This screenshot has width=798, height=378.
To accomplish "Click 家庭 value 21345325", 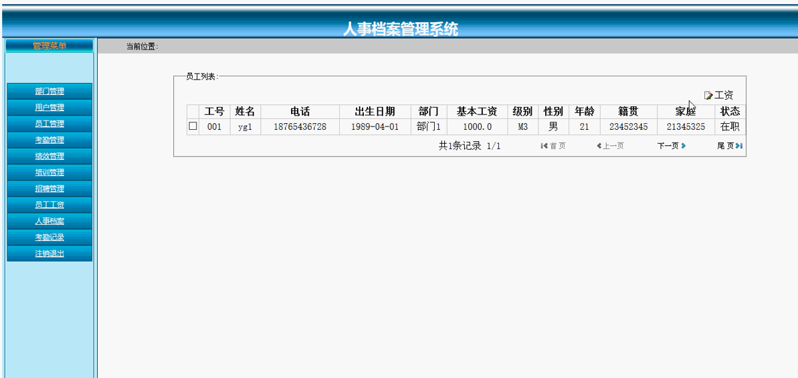I will click(x=686, y=126).
